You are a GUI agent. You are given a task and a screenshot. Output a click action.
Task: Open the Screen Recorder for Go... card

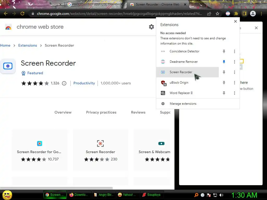[x=40, y=150]
